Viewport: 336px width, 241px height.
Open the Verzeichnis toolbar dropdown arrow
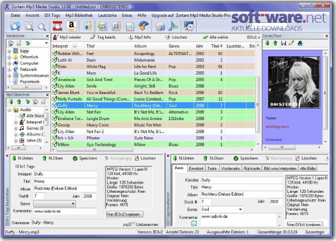pyautogui.click(x=46, y=43)
